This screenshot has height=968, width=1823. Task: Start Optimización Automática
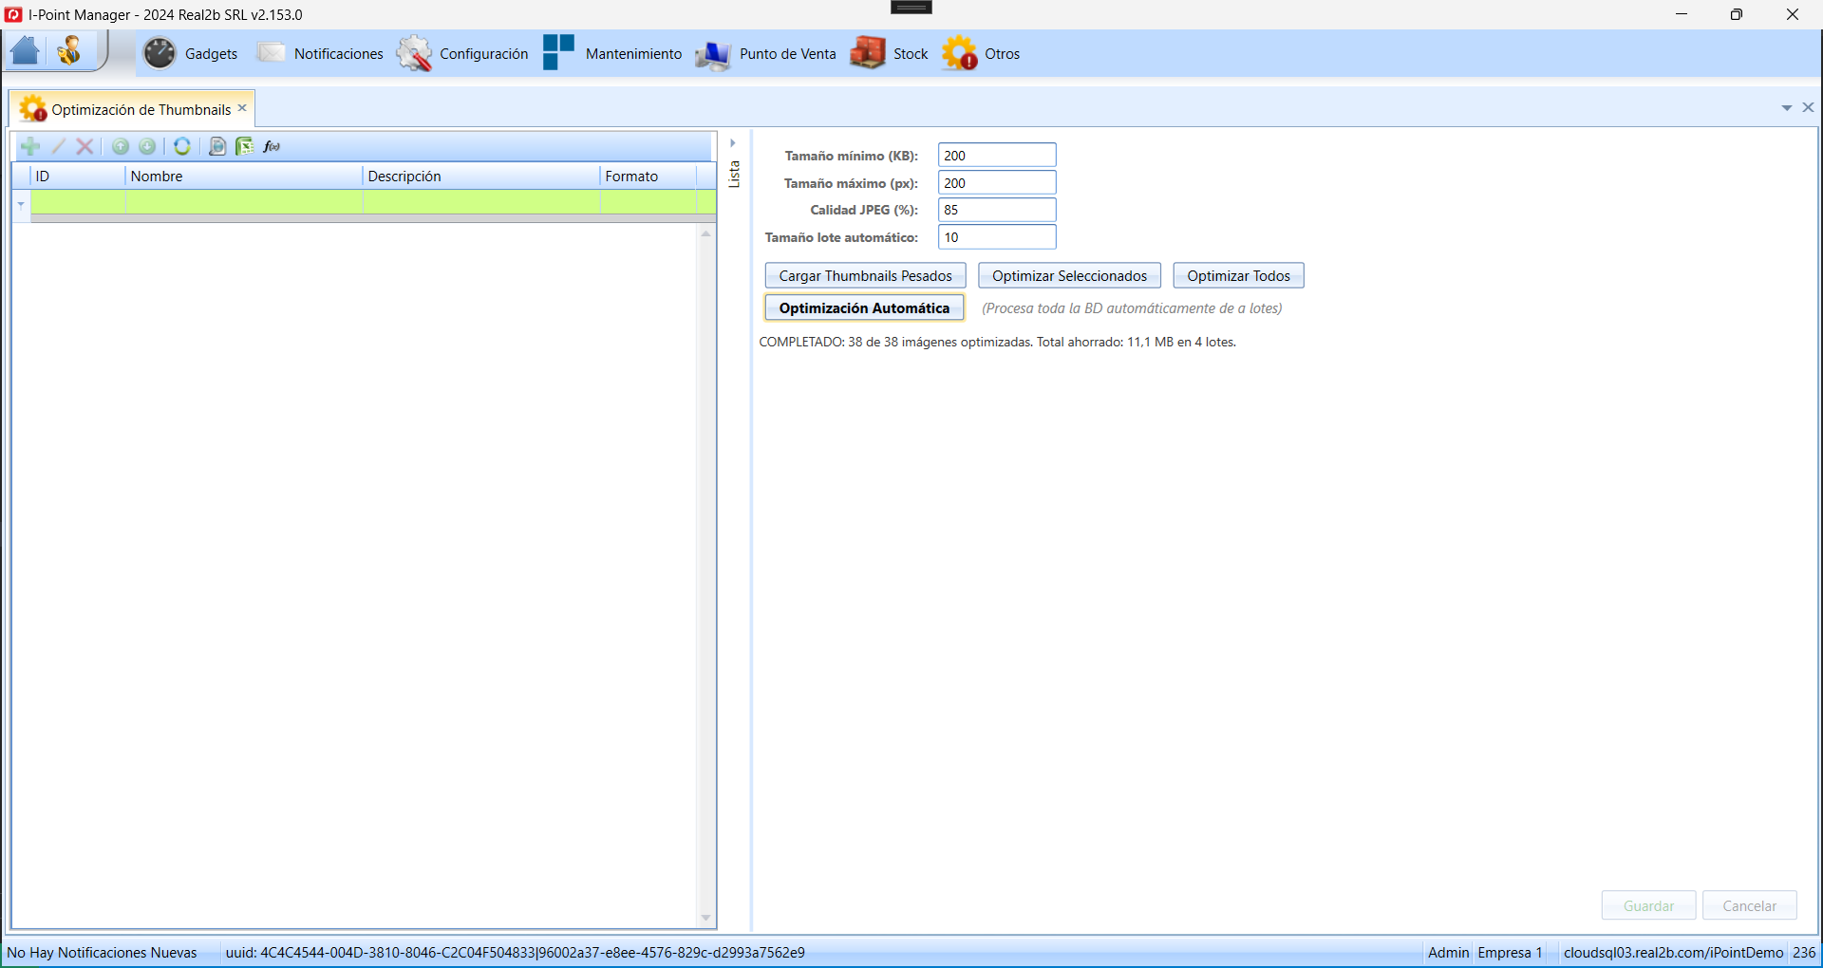pos(865,308)
